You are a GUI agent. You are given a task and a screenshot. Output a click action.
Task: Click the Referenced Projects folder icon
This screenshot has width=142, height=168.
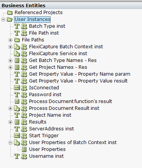tap(10, 13)
